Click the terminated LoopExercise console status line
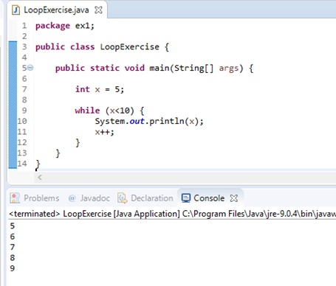Viewport: 336px width, 286px height. tap(172, 214)
